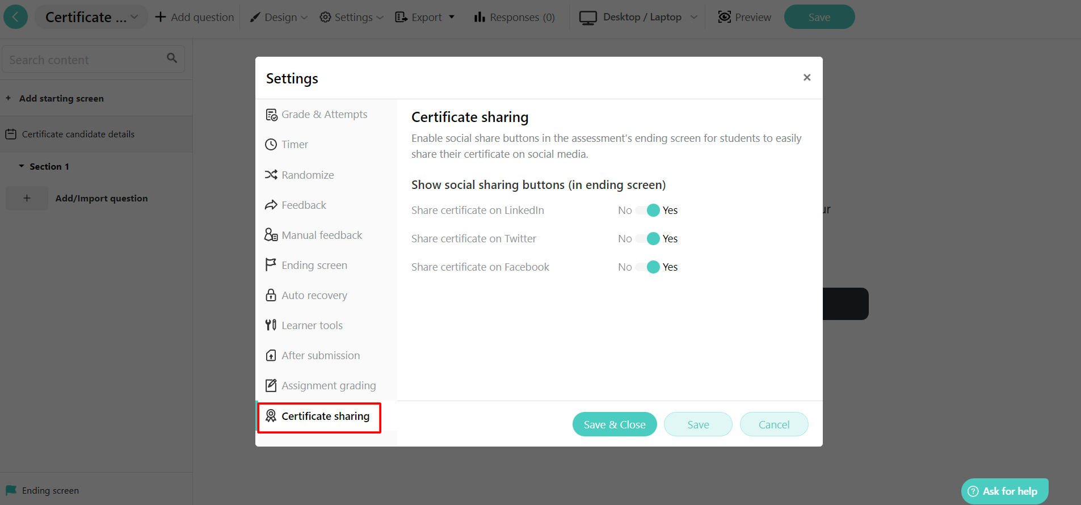The height and width of the screenshot is (505, 1081).
Task: Click the Ask for help button
Action: tap(1004, 491)
